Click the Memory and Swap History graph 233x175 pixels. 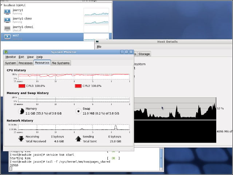coord(74,100)
